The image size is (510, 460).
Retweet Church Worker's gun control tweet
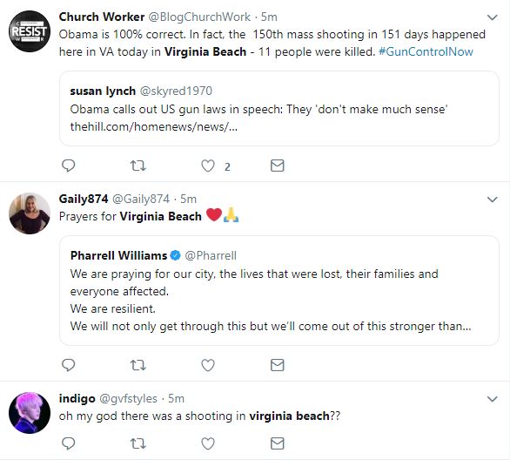click(138, 166)
